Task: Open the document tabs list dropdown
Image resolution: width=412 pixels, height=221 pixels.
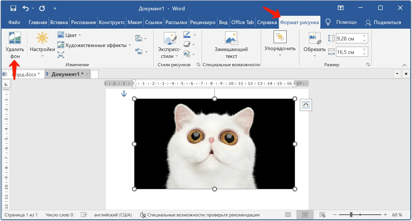Action: click(x=397, y=74)
